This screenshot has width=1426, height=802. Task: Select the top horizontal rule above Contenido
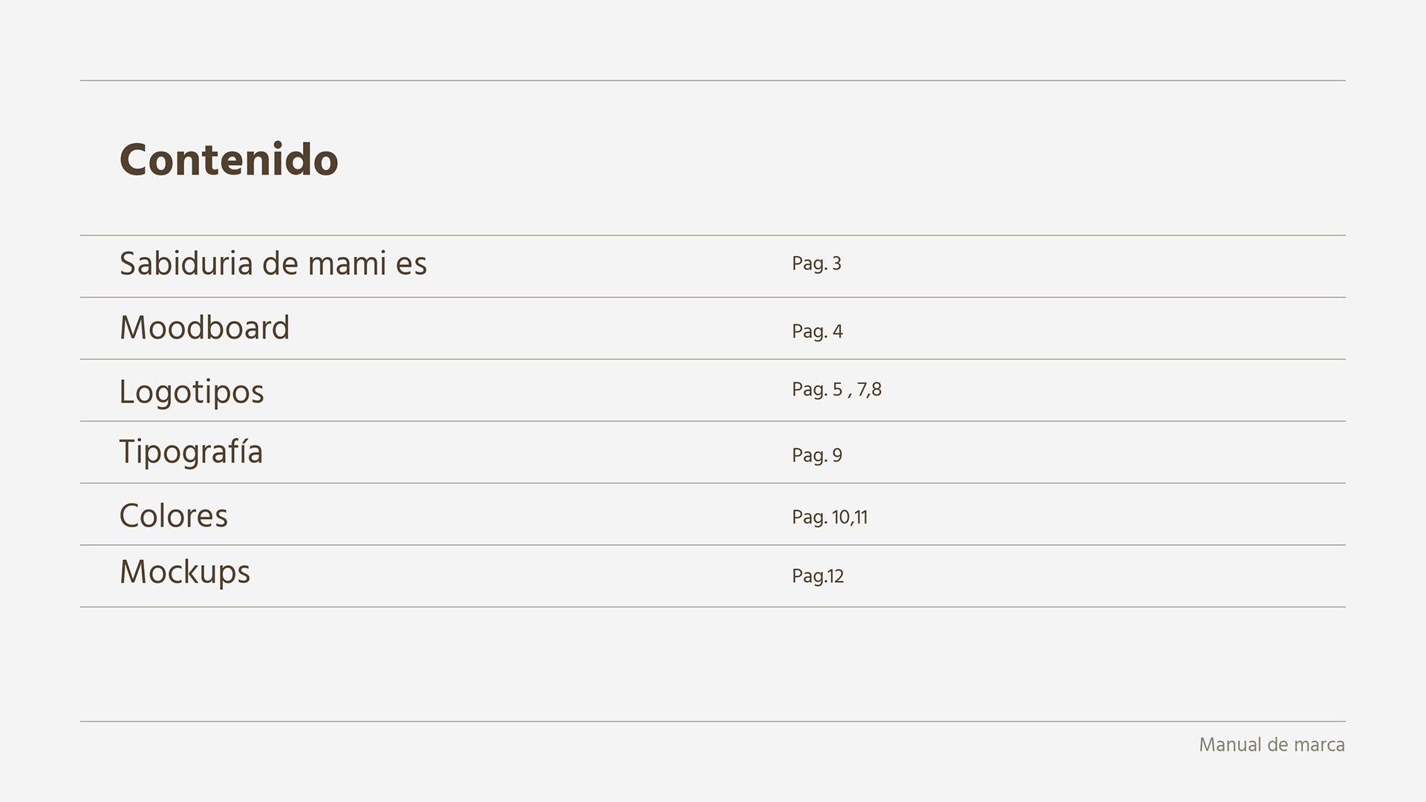click(713, 80)
